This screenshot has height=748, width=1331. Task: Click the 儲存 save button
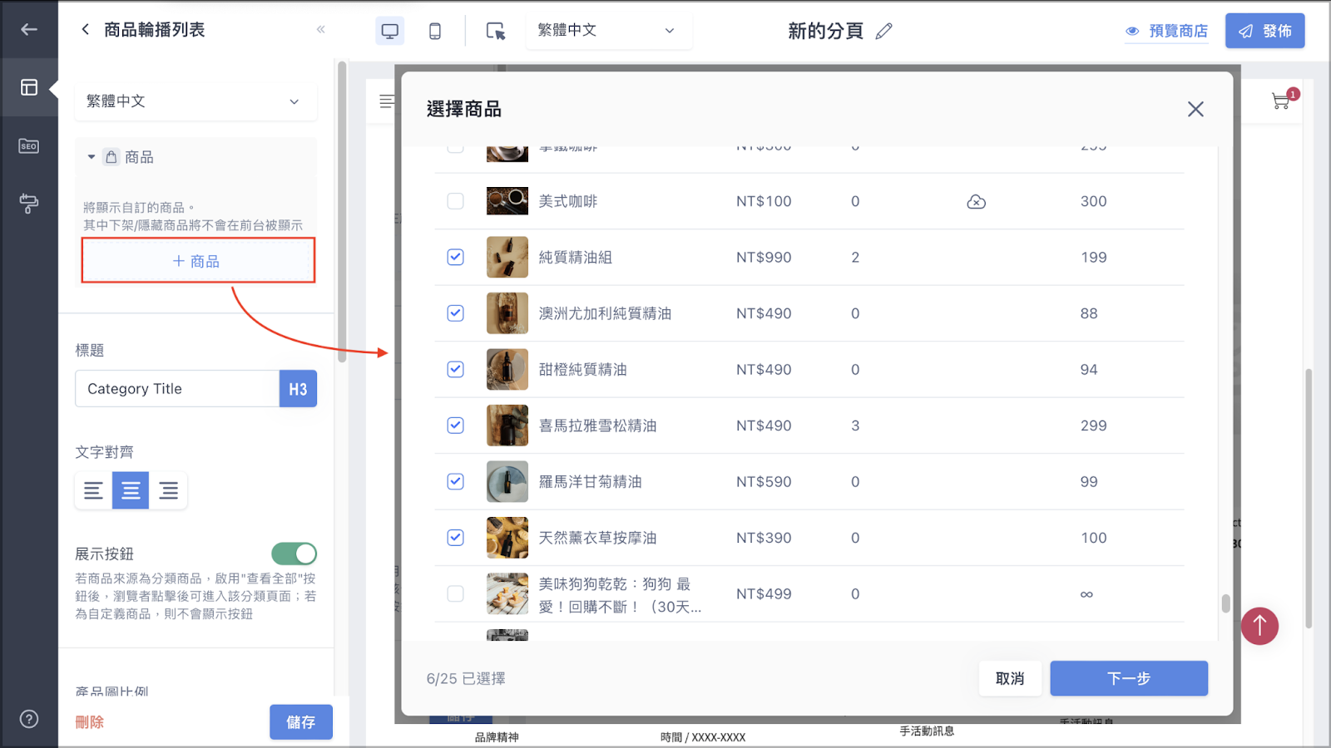coord(301,722)
